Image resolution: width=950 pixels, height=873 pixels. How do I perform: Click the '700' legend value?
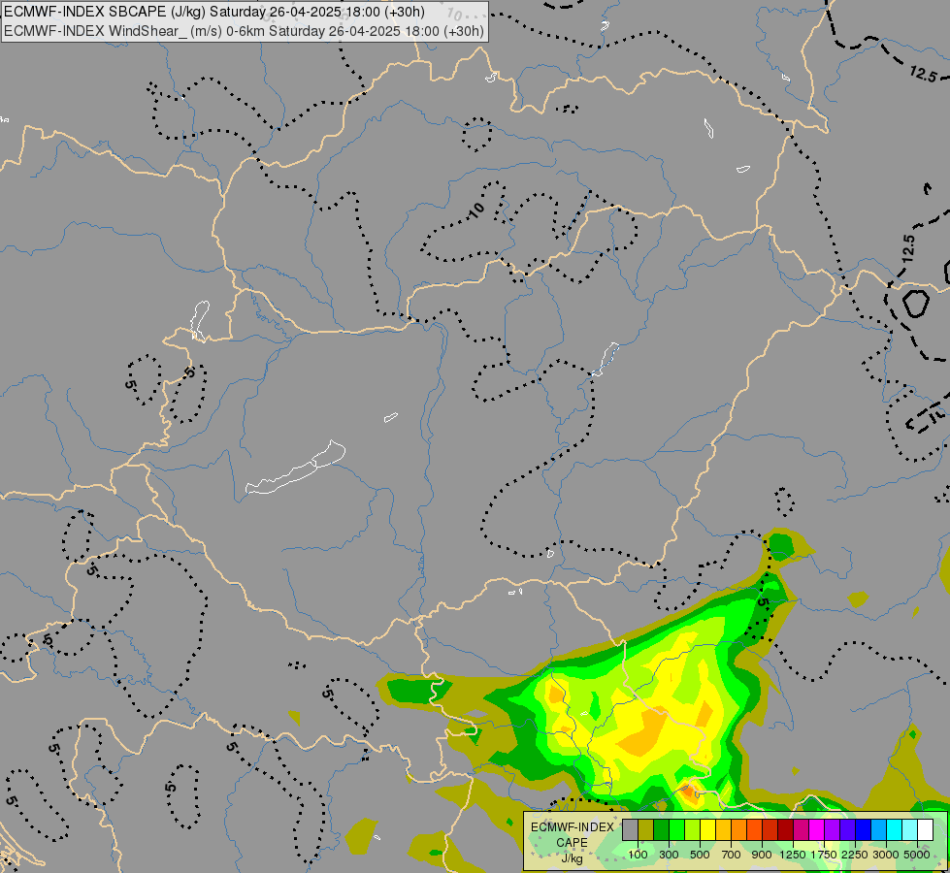[x=732, y=855]
